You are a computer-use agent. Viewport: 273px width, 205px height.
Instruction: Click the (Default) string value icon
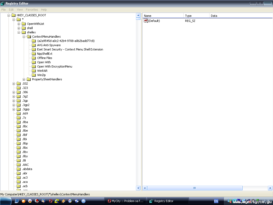(146, 21)
